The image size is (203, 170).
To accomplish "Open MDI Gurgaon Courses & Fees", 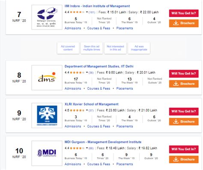I will point(99,164).
